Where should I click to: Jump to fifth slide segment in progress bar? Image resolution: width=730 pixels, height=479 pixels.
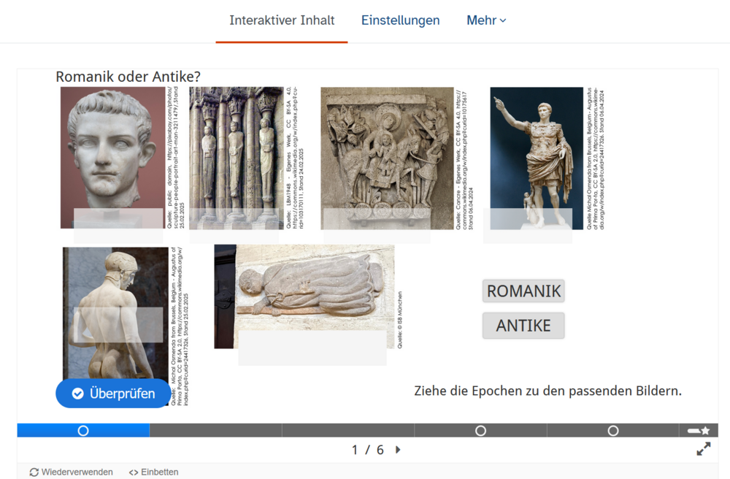pyautogui.click(x=613, y=431)
